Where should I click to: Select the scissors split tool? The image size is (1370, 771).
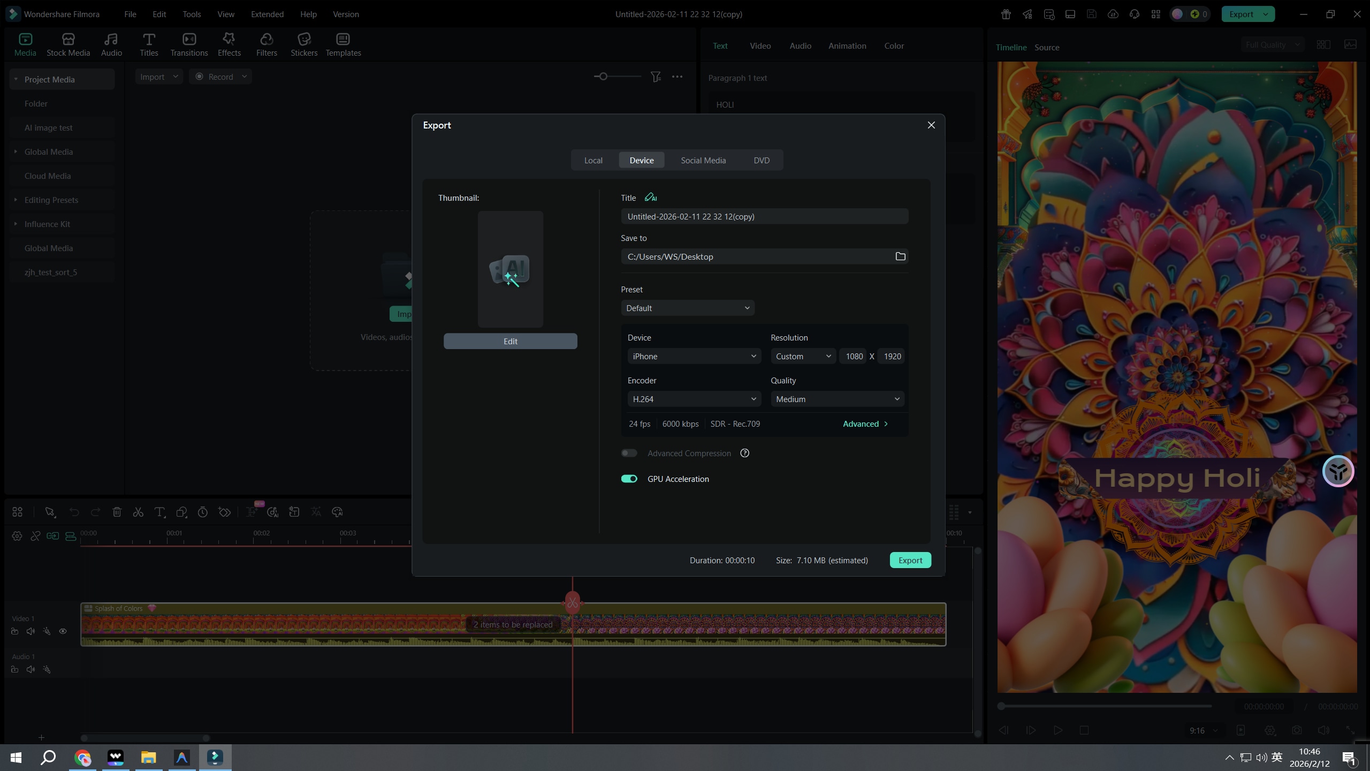[x=138, y=512]
